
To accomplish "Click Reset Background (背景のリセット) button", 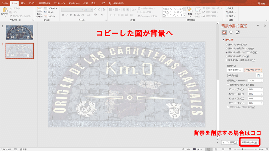I will (249, 142).
